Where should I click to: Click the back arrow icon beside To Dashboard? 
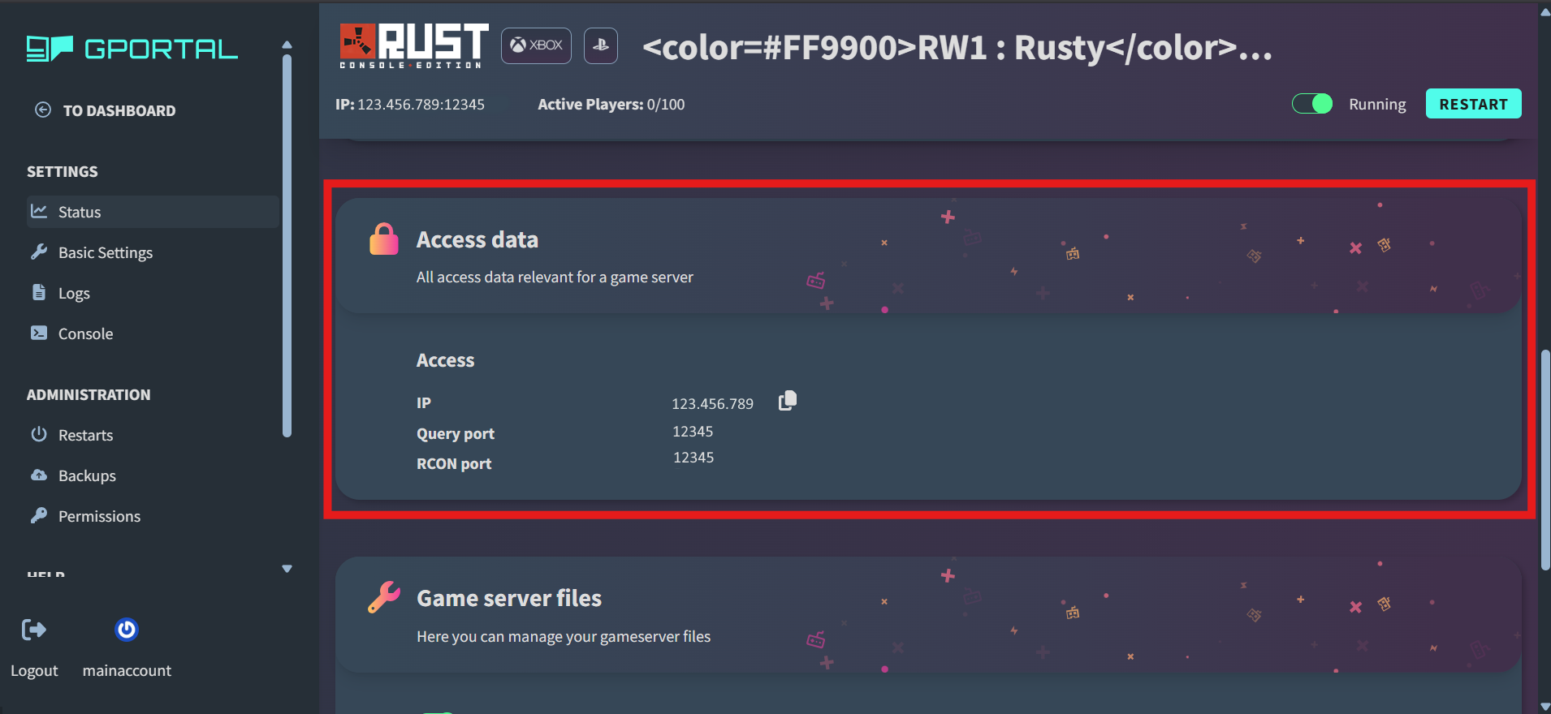pos(43,110)
